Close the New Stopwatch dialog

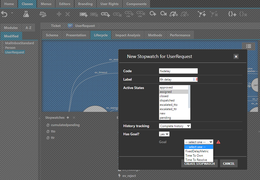pos(236,56)
